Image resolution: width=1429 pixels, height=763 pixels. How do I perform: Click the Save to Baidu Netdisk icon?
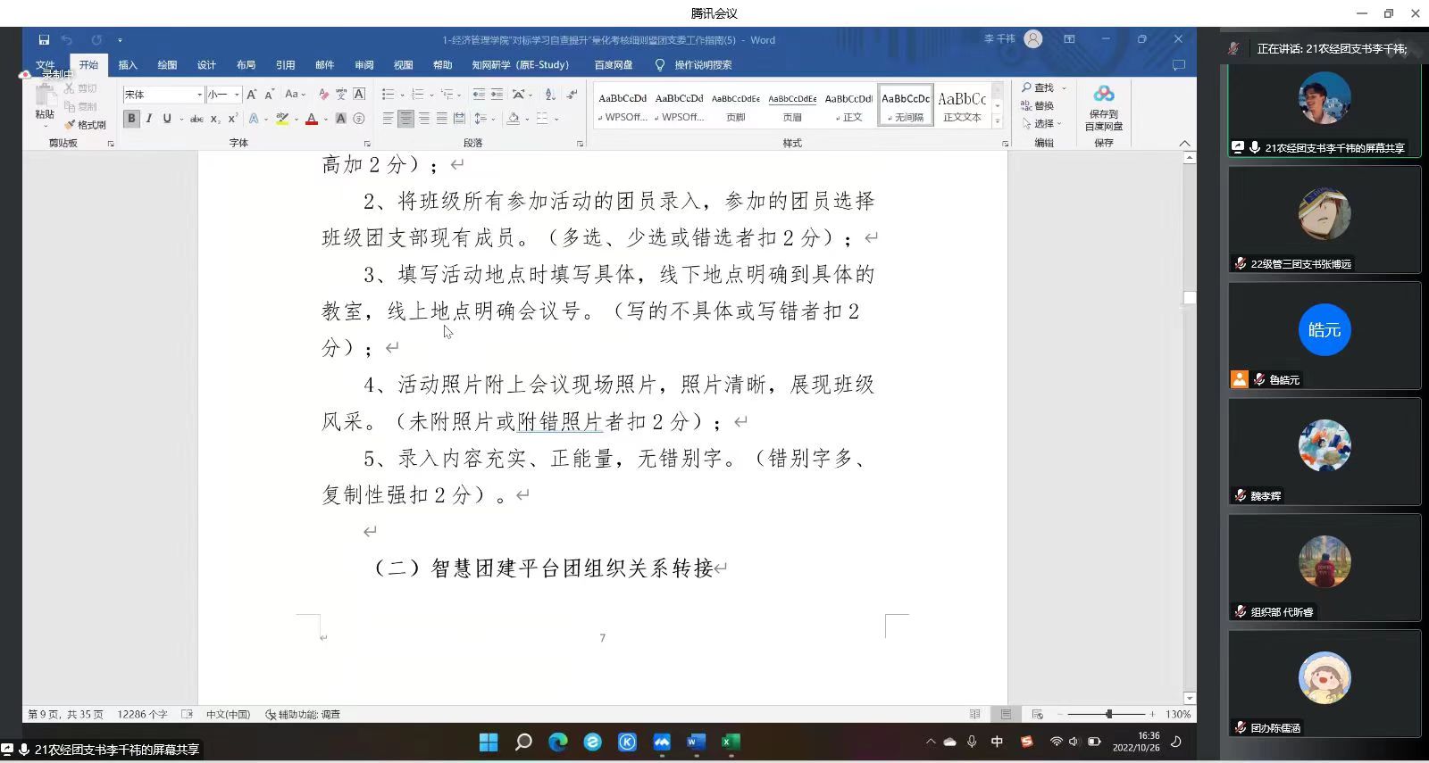[1104, 107]
